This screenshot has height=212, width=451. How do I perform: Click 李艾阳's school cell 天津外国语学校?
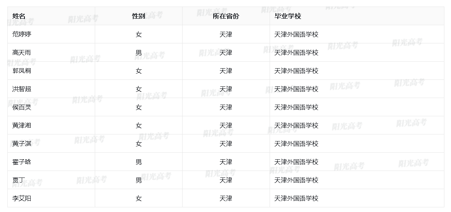tap(296, 198)
